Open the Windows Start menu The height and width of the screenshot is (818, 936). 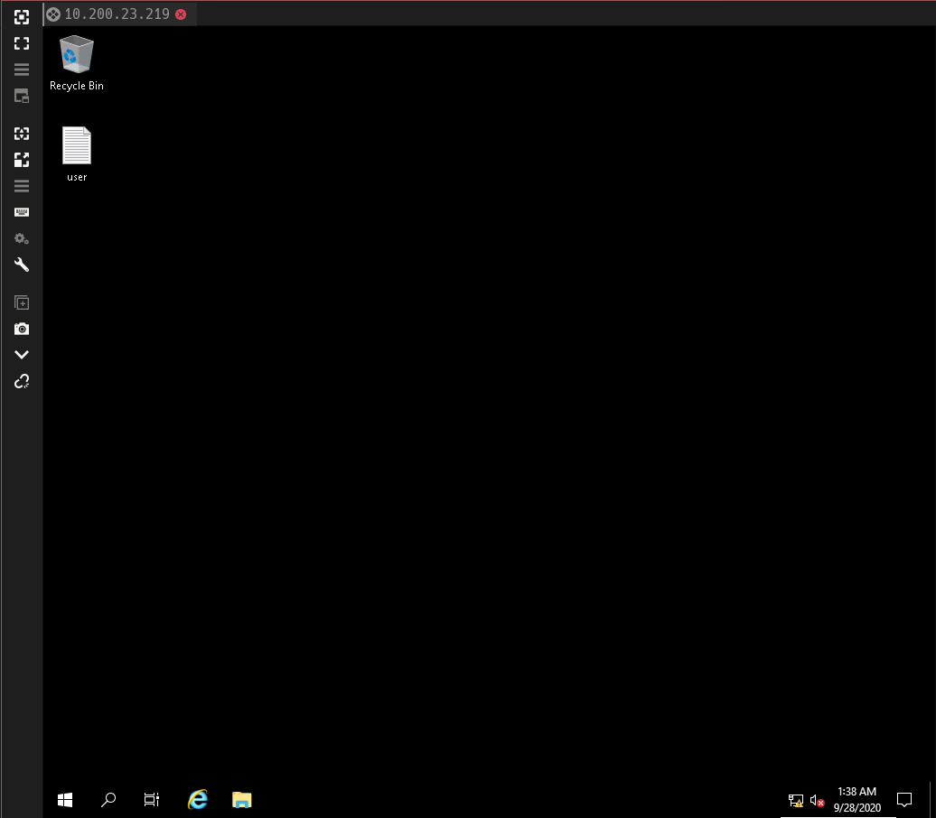click(65, 799)
